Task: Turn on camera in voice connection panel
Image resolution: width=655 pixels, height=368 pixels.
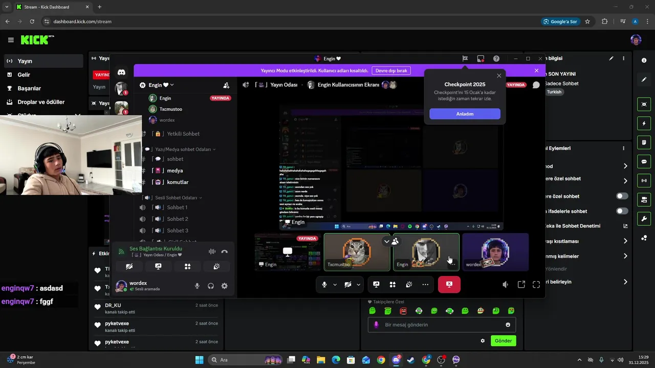Action: coord(129,266)
